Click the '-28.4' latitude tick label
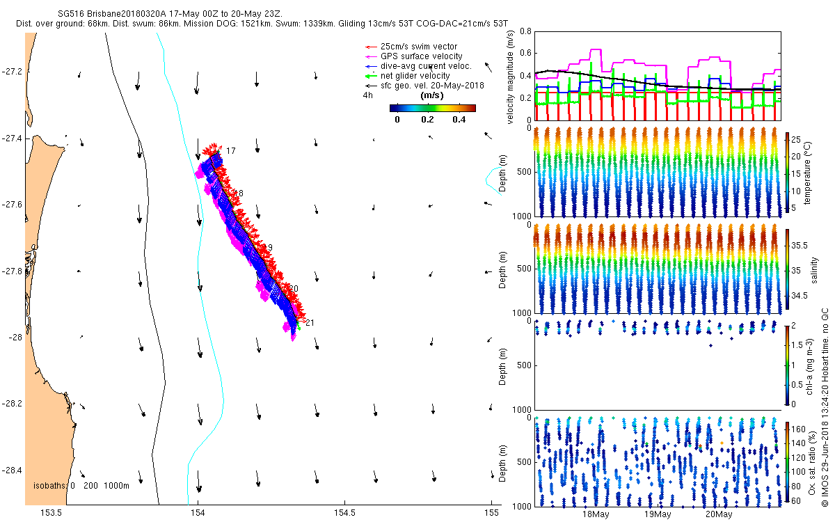The image size is (835, 522). point(12,470)
